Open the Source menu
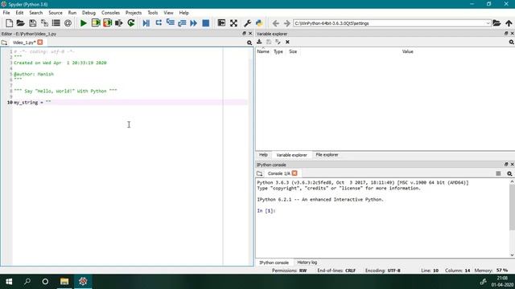Image resolution: width=515 pixels, height=289 pixels. [56, 13]
